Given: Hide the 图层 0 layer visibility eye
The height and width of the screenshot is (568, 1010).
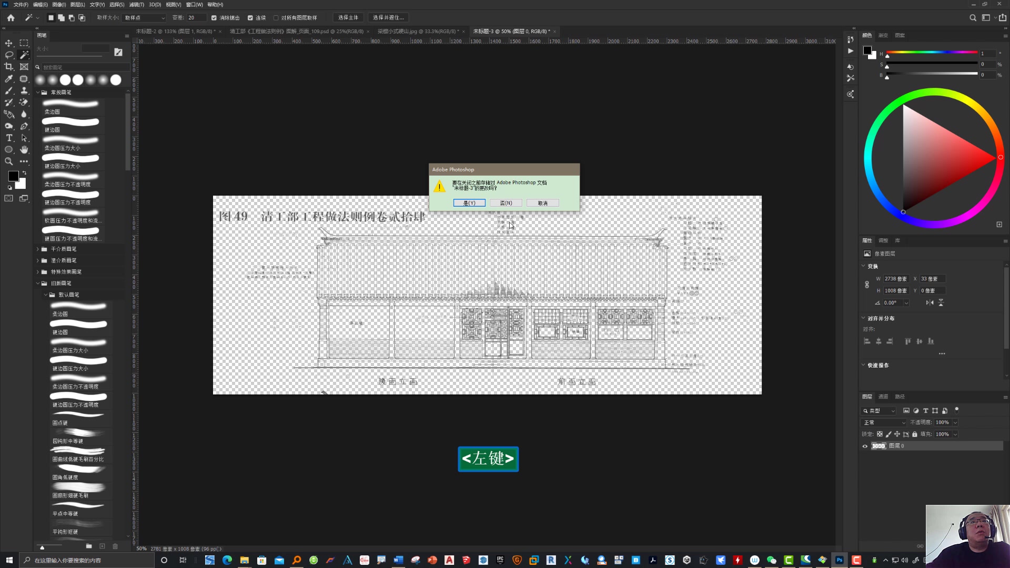Looking at the screenshot, I should 864,445.
